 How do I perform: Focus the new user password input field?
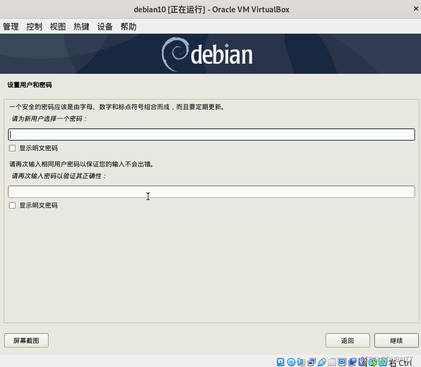[x=212, y=135]
